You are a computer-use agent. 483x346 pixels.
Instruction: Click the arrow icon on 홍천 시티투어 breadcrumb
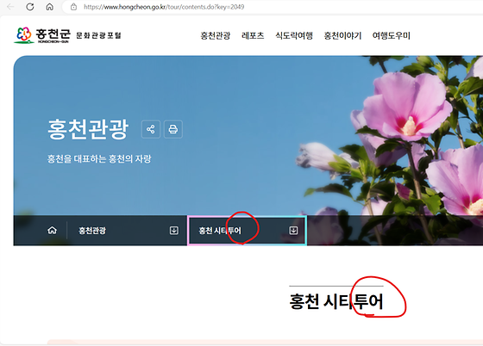tap(293, 231)
